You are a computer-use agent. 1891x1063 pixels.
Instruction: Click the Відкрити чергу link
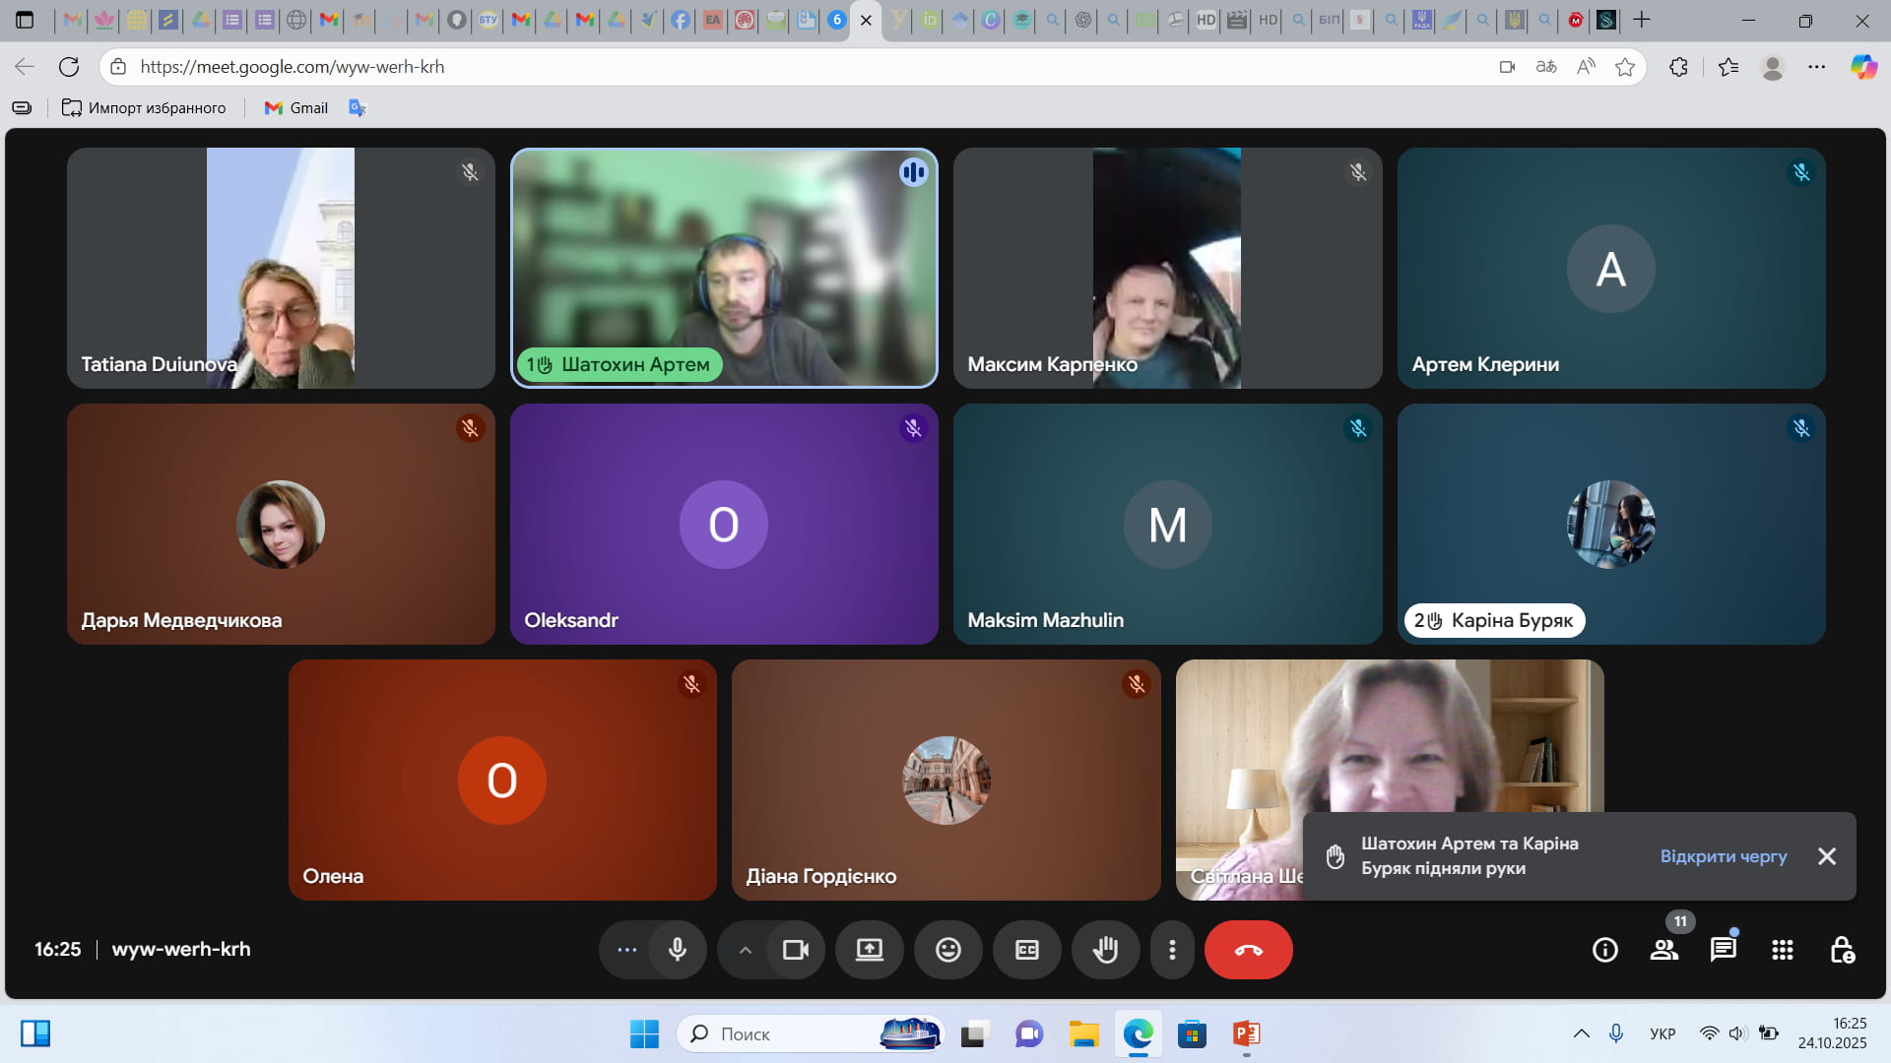pos(1723,856)
